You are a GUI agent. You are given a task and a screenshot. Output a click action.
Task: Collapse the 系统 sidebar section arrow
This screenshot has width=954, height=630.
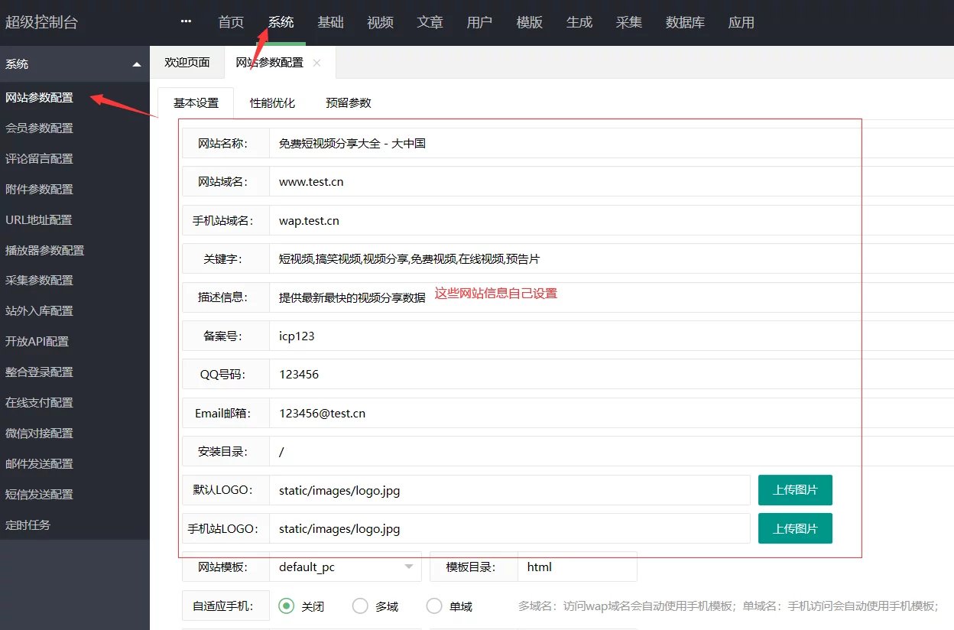point(137,65)
